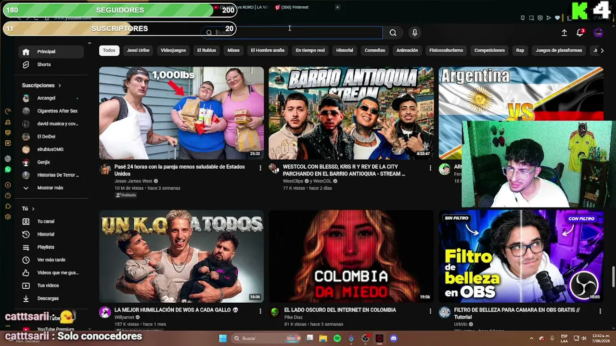The height and width of the screenshot is (346, 616).
Task: Open Spotify from the taskbar
Action: coord(337,338)
